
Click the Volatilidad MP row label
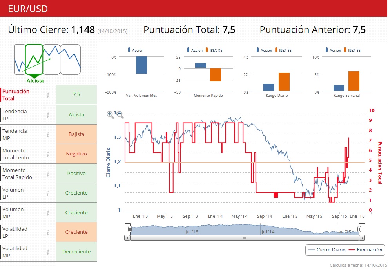(x=15, y=252)
